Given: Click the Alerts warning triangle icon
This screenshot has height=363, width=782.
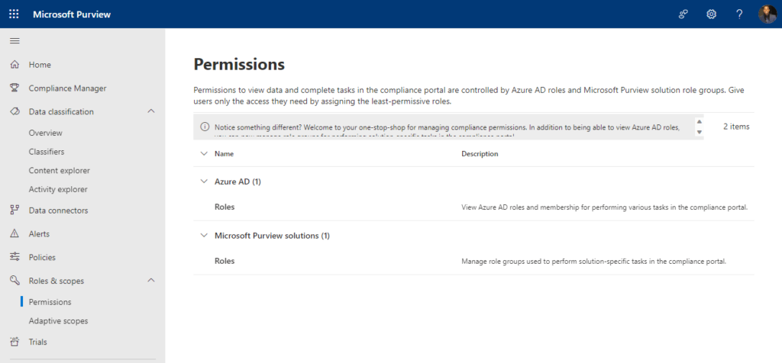Looking at the screenshot, I should [x=15, y=234].
